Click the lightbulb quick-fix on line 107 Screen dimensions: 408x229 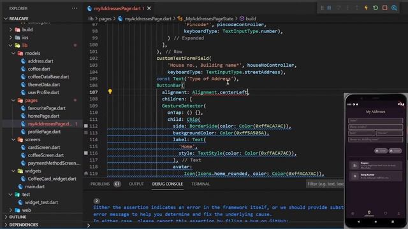tap(110, 92)
